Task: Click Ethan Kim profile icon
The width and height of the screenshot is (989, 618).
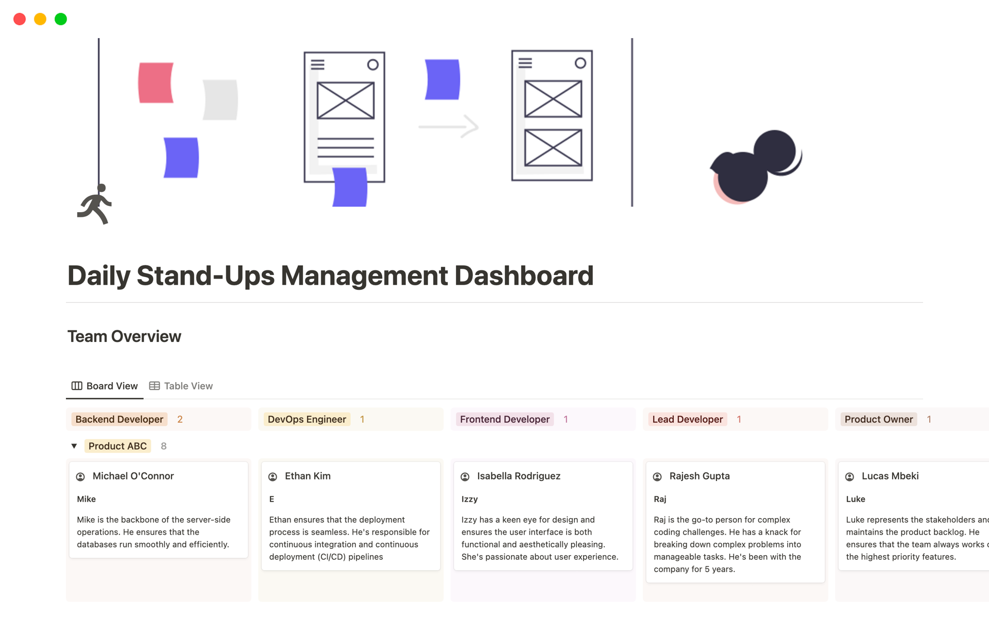Action: (x=272, y=476)
